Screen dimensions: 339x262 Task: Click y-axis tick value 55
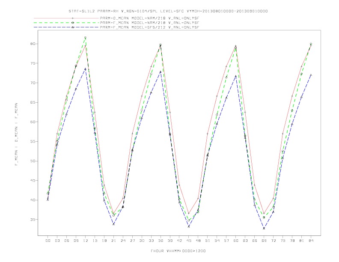coord(33,141)
